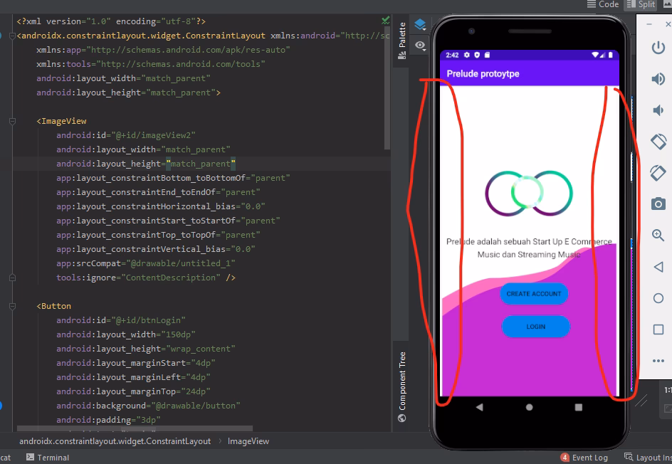Rotate the emulator screen right

click(656, 172)
